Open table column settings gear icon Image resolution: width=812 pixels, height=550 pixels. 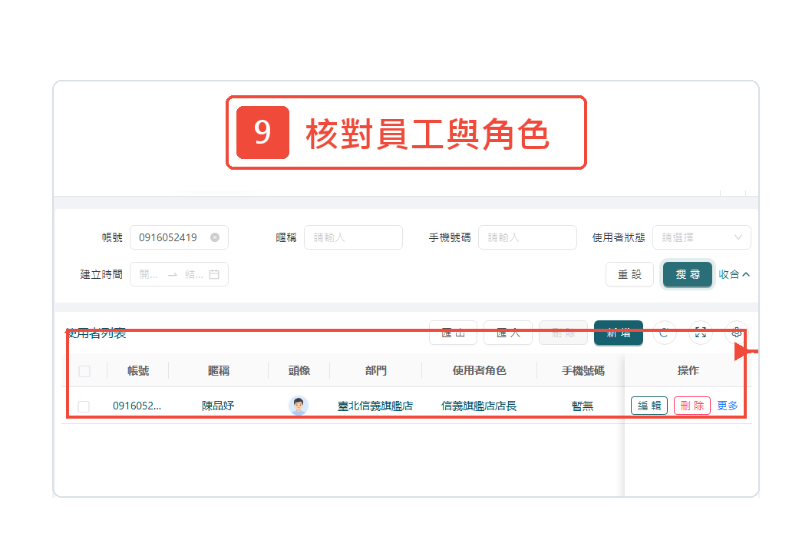coord(736,333)
